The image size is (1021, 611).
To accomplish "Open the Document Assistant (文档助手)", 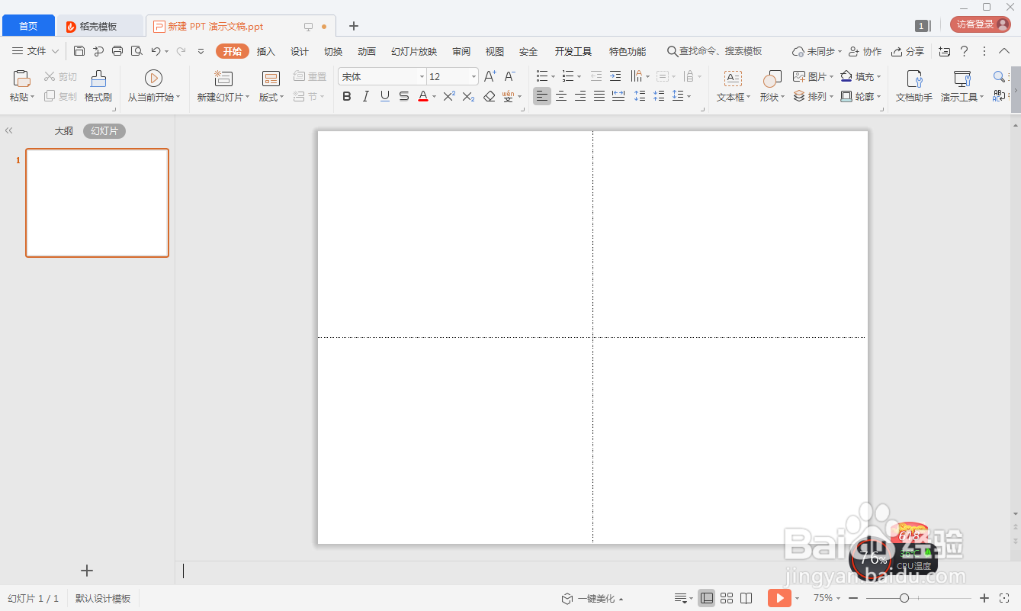I will pyautogui.click(x=914, y=87).
